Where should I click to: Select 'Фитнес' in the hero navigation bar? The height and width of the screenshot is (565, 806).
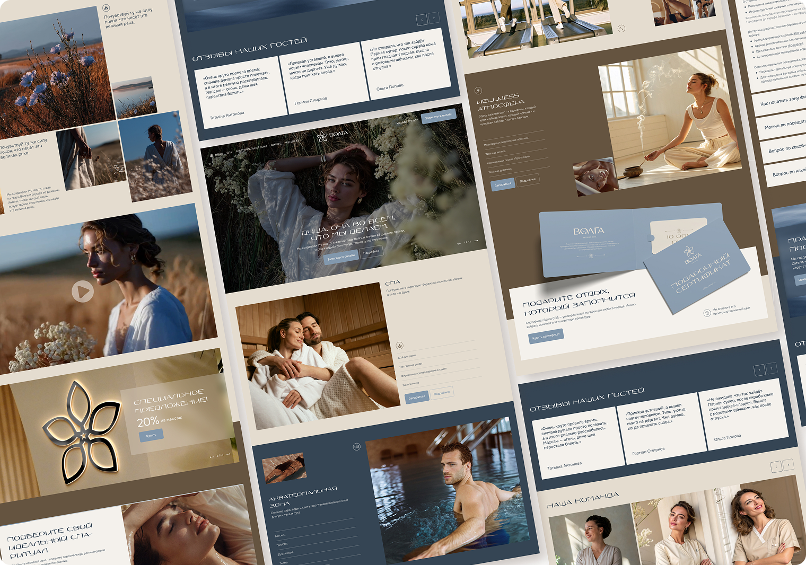pyautogui.click(x=276, y=144)
